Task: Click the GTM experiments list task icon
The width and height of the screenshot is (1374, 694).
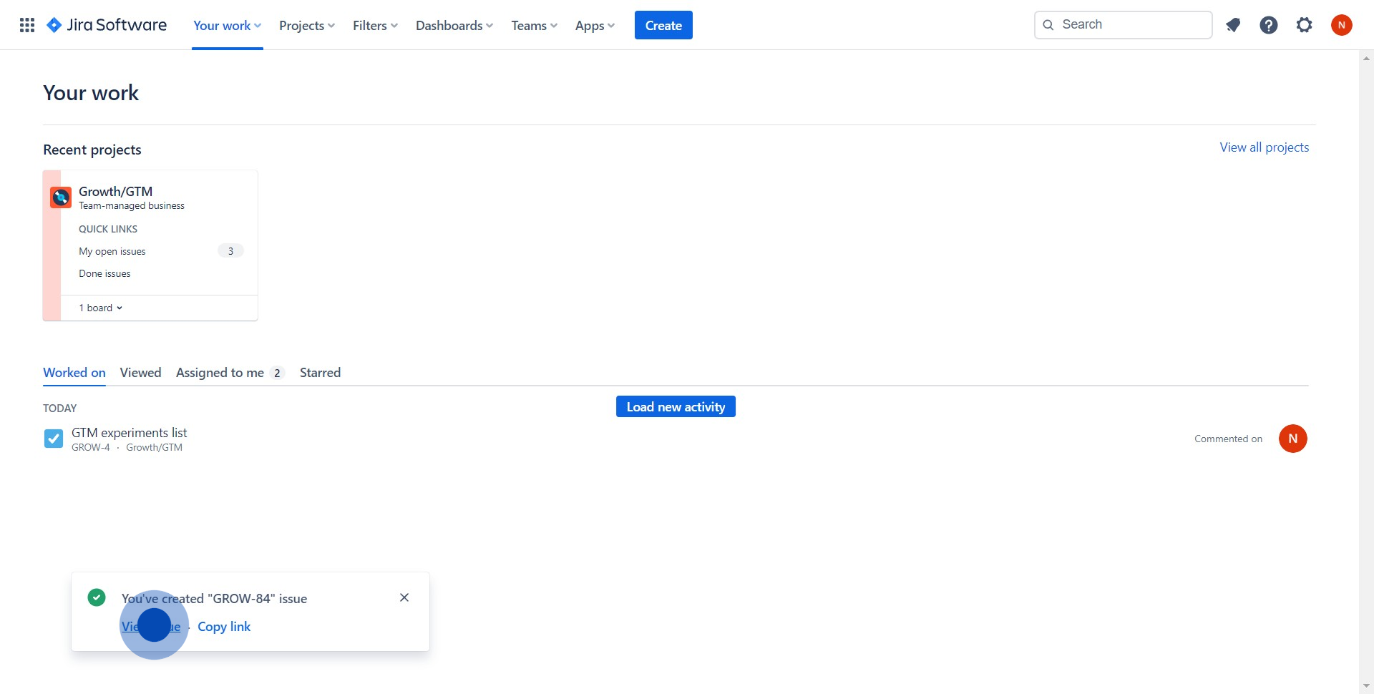Action: point(54,439)
